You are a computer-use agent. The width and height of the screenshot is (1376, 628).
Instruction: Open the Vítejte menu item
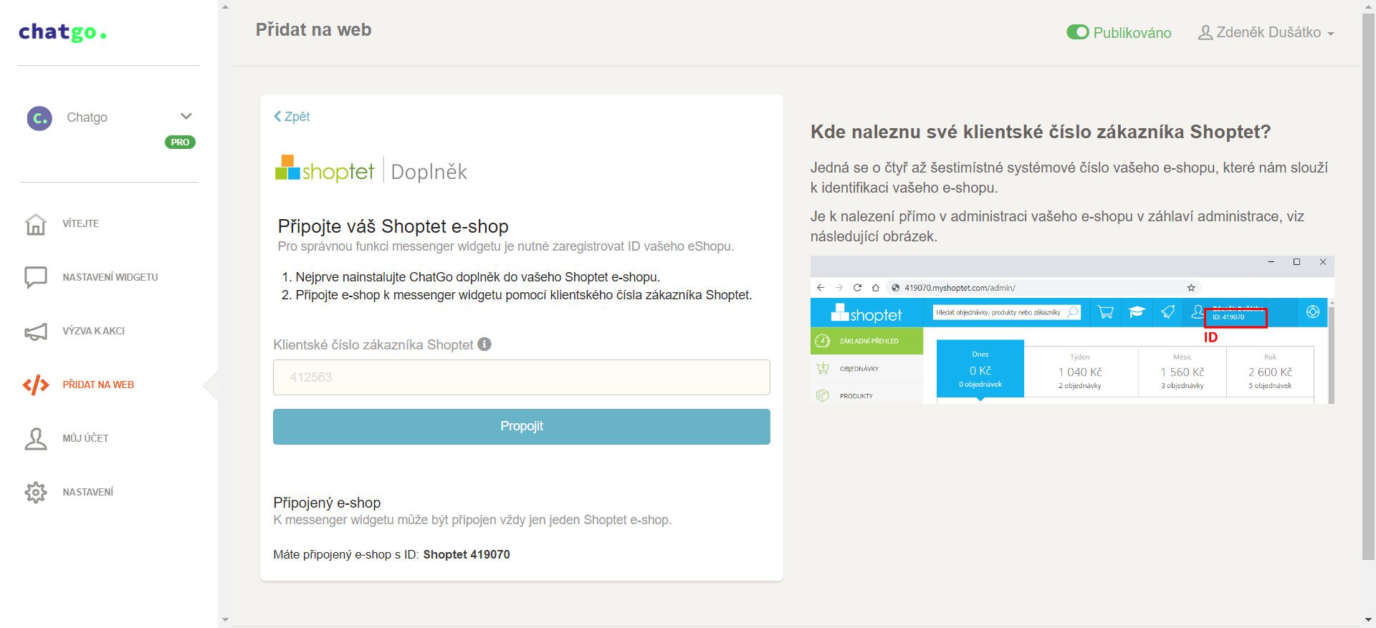[81, 223]
